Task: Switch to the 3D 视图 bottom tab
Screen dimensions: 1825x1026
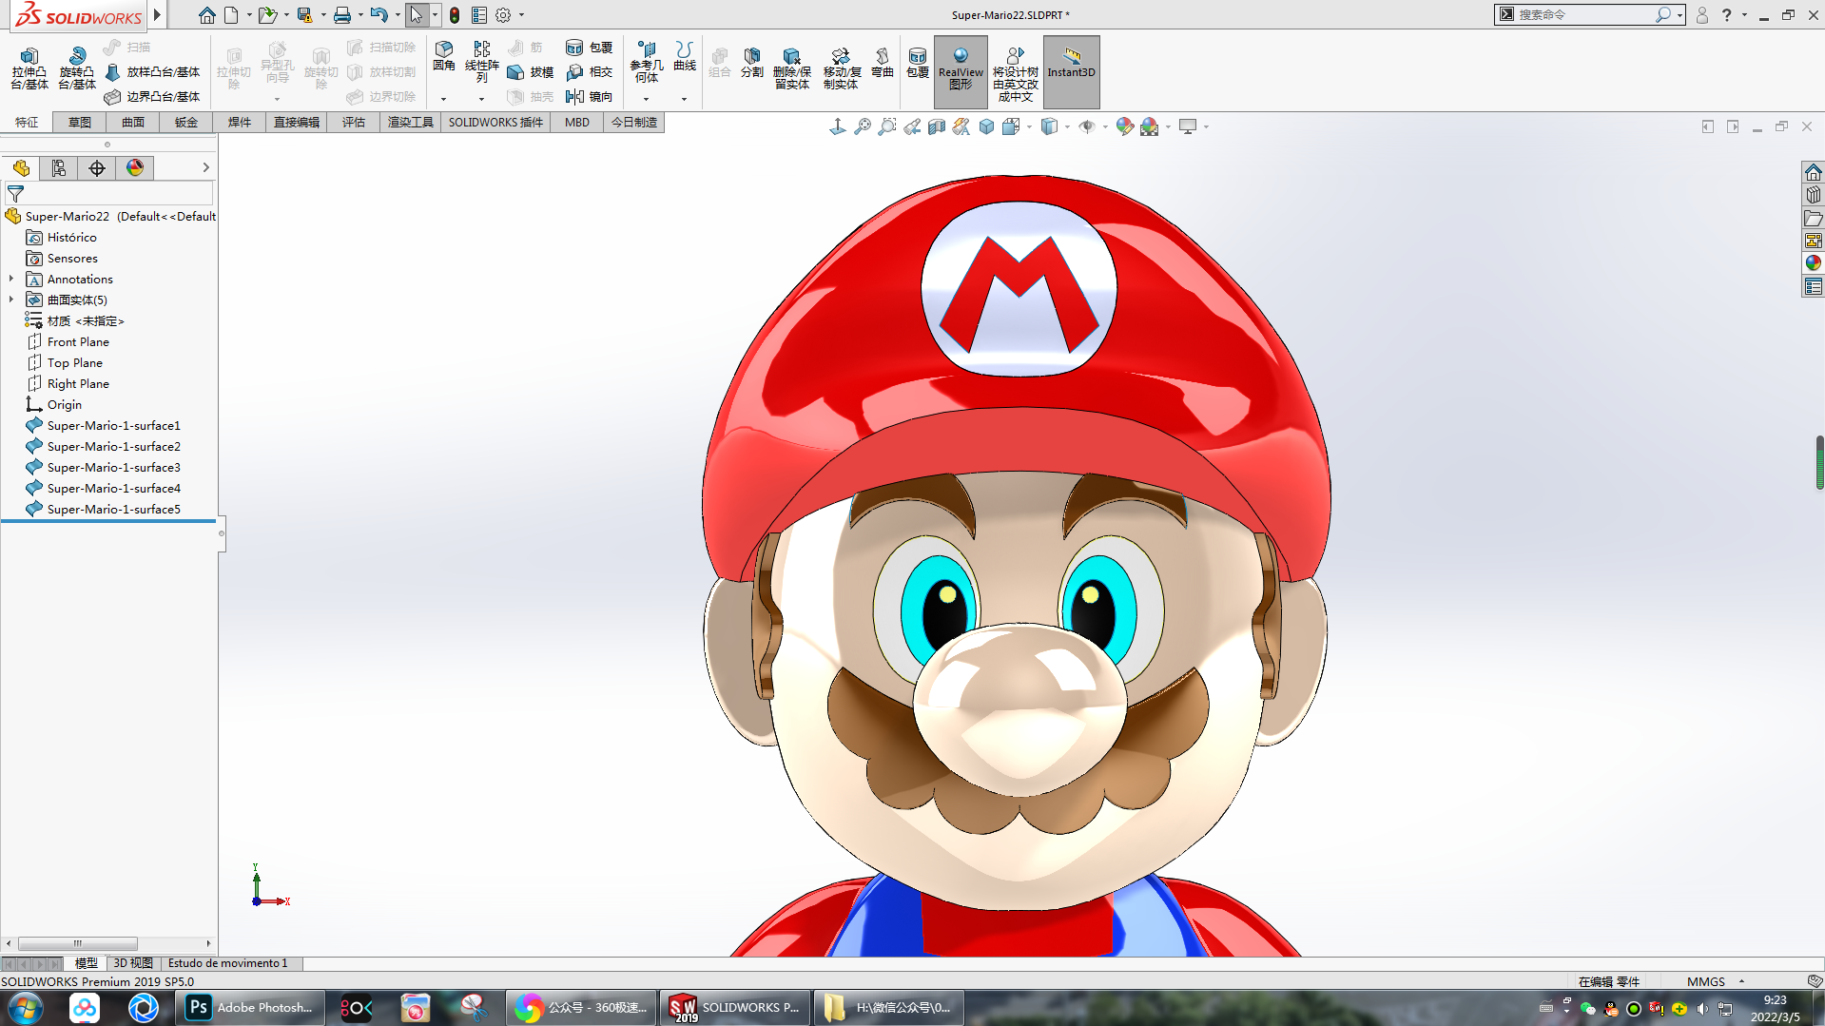Action: [133, 963]
